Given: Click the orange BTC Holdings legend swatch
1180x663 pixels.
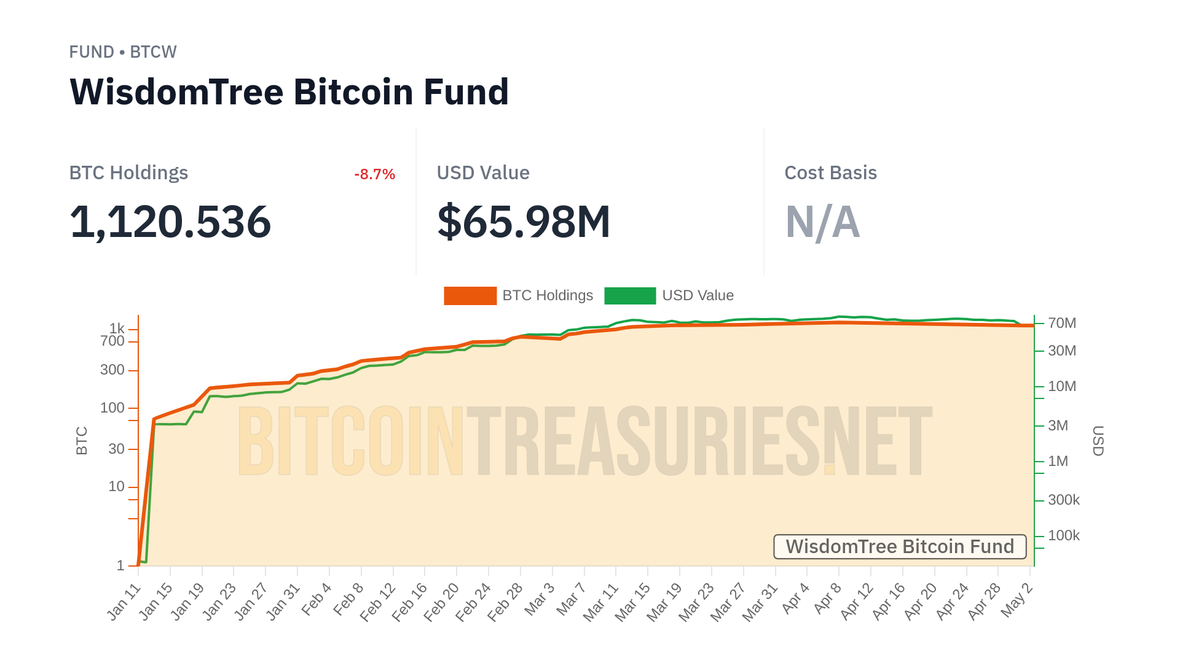Looking at the screenshot, I should coord(470,296).
